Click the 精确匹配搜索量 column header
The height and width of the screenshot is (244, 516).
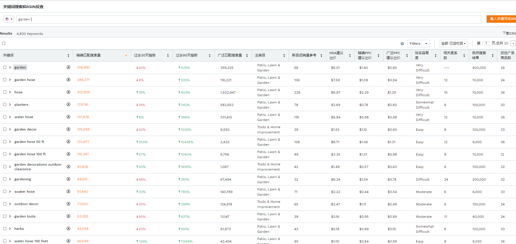click(89, 55)
